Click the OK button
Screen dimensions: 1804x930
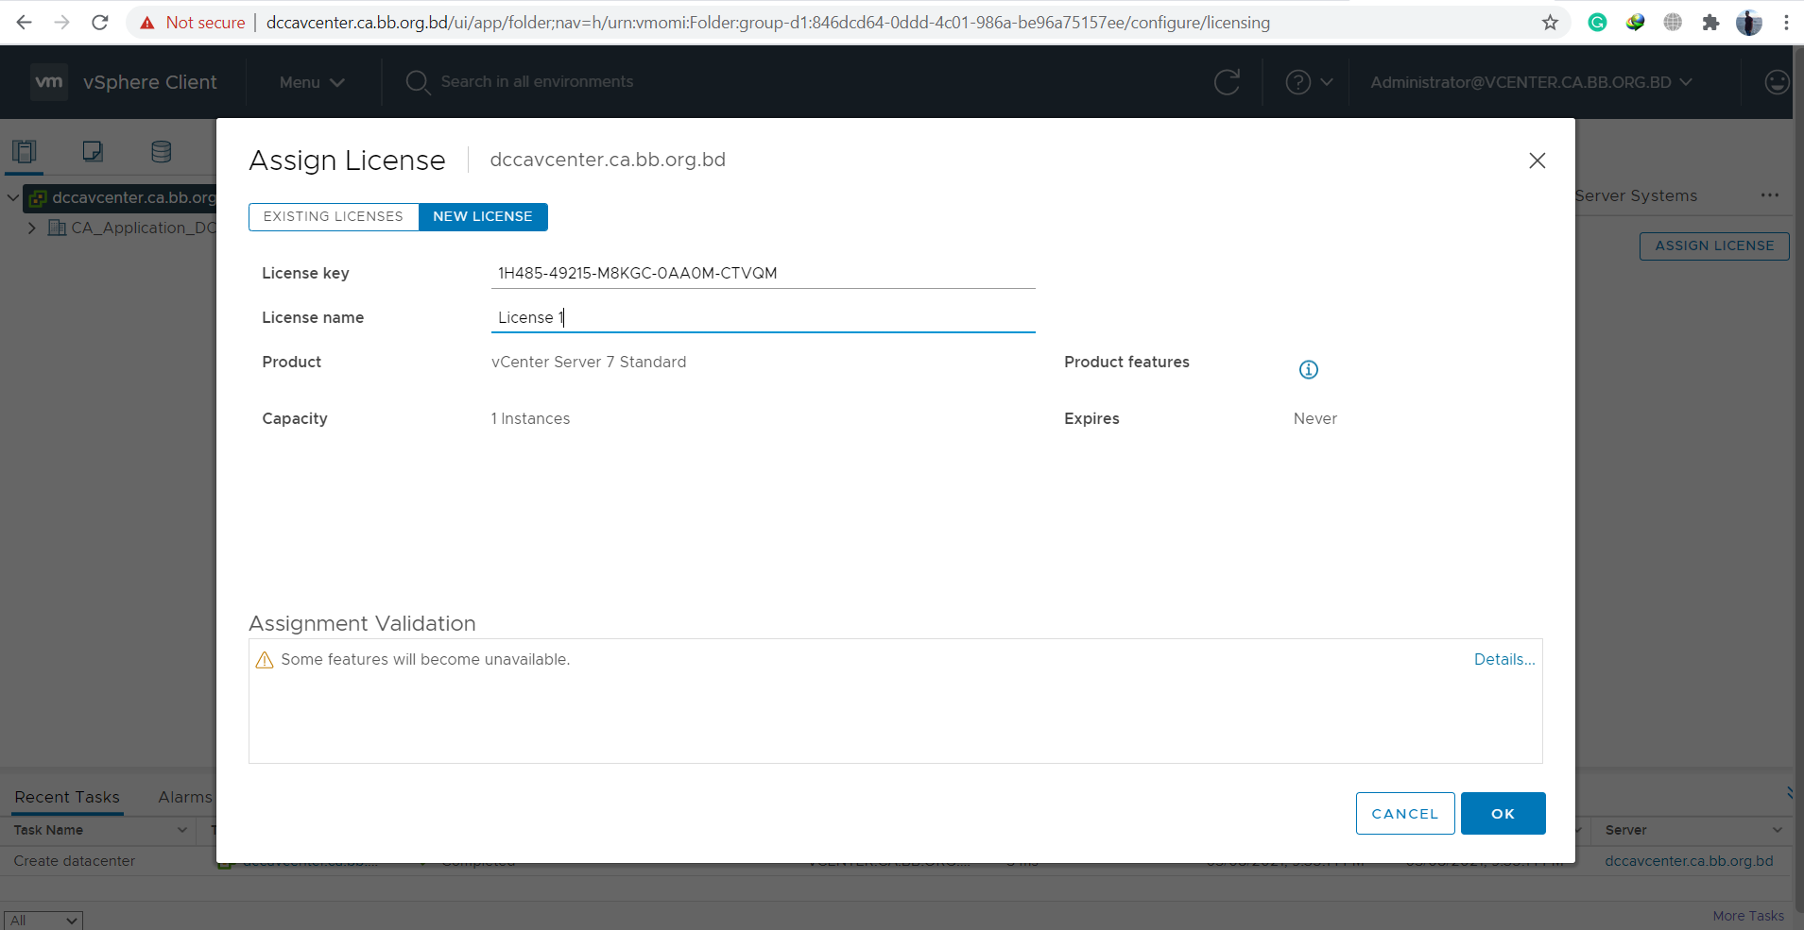(1503, 813)
